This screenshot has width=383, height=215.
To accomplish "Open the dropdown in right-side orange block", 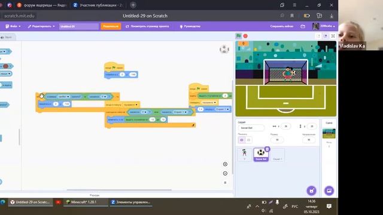I will tap(209, 103).
